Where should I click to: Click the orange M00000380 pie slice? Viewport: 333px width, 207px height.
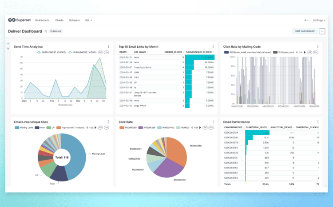(177, 151)
